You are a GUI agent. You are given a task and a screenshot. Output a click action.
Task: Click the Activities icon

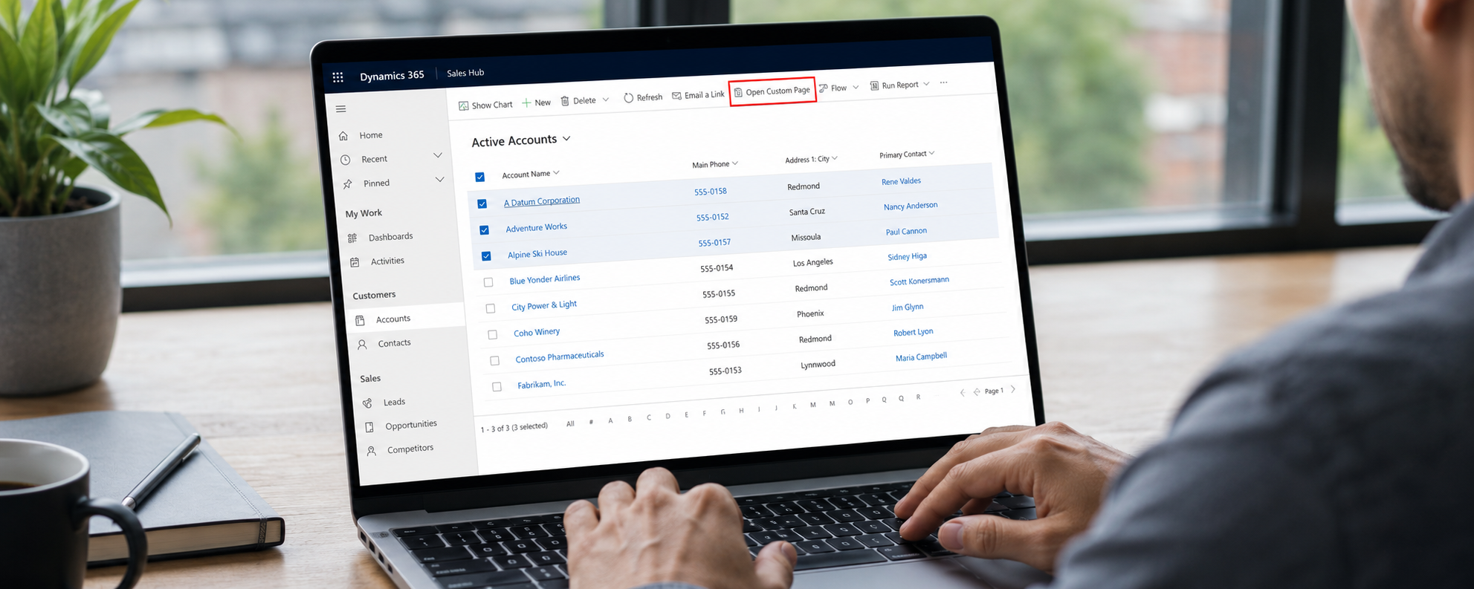[355, 262]
